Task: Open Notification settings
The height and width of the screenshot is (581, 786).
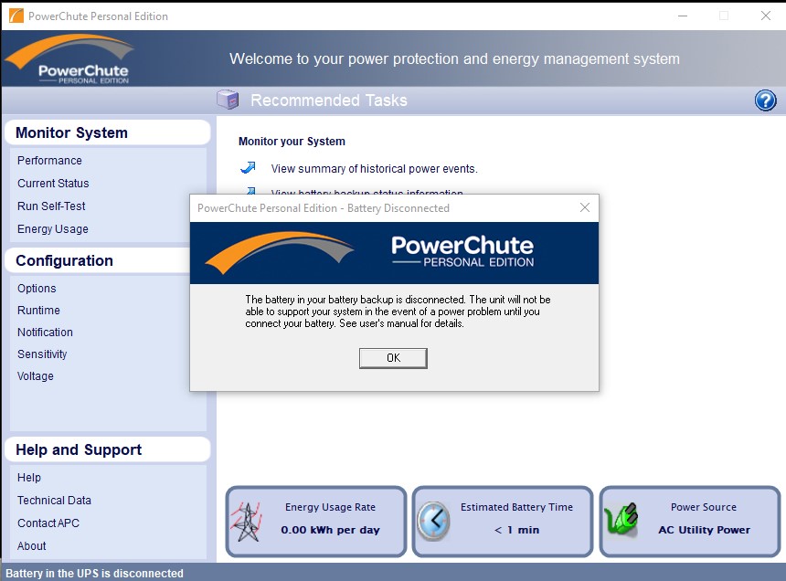Action: 45,333
